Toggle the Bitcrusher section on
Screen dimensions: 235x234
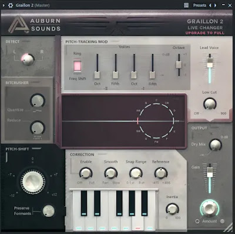(36, 82)
